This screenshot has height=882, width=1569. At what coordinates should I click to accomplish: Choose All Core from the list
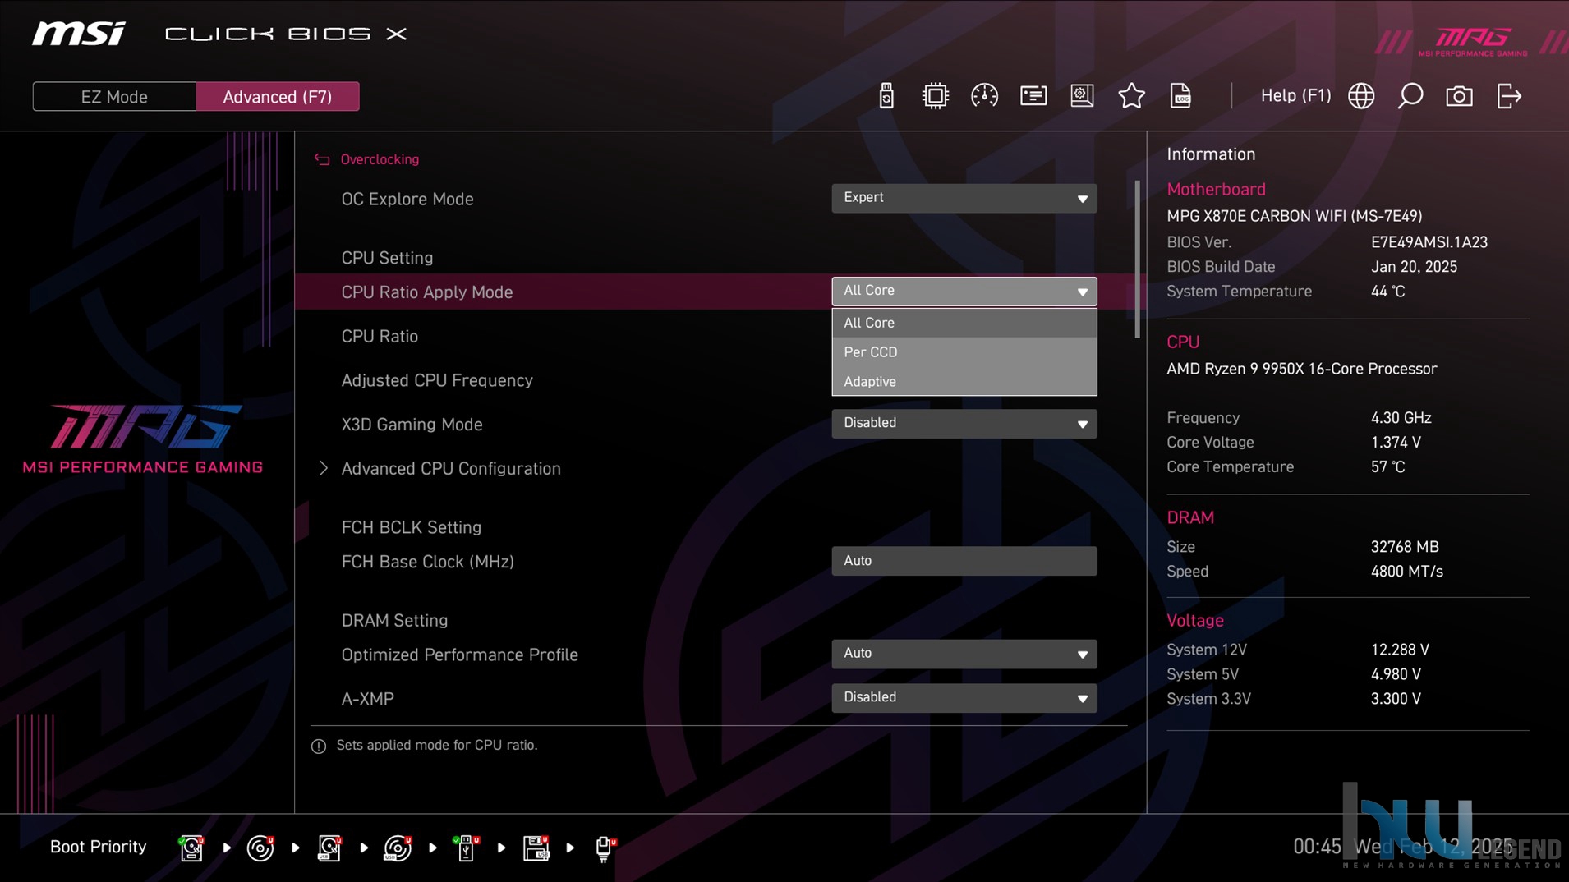pyautogui.click(x=964, y=323)
